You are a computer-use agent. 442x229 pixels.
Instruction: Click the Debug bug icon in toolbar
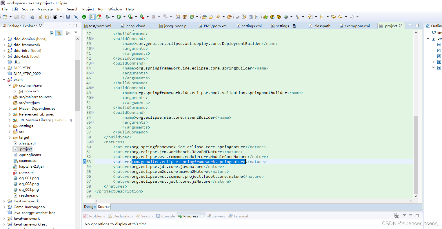click(107, 17)
